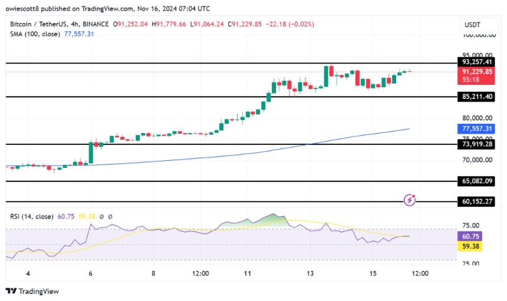The height and width of the screenshot is (301, 507).
Task: Click the date 6 on time axis
Action: 90,273
